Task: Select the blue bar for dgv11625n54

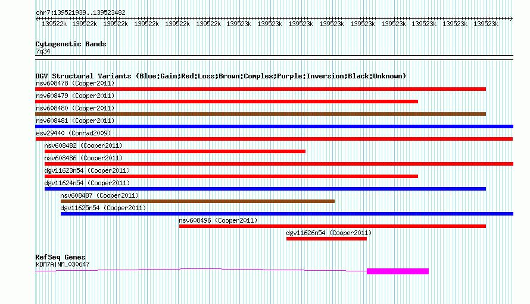Action: tap(287, 214)
